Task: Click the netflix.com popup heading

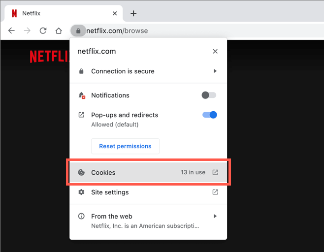Action: coord(97,51)
